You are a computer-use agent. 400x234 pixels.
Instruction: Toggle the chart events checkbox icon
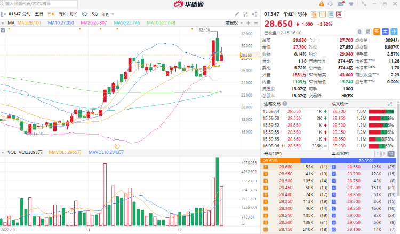click(x=3, y=30)
